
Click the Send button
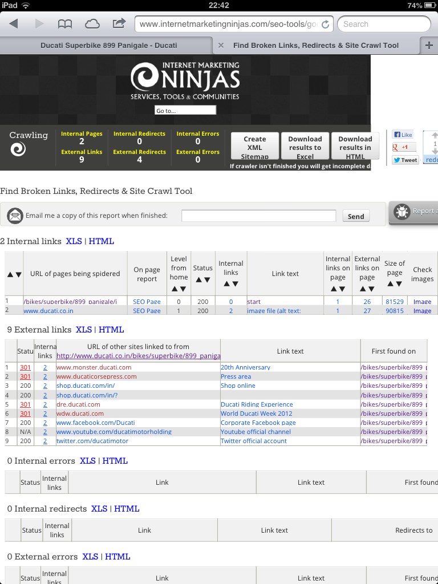point(356,216)
